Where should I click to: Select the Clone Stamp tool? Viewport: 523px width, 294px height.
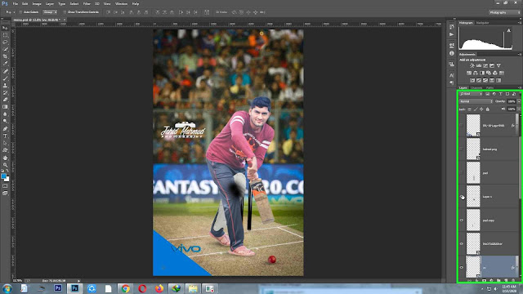point(5,86)
